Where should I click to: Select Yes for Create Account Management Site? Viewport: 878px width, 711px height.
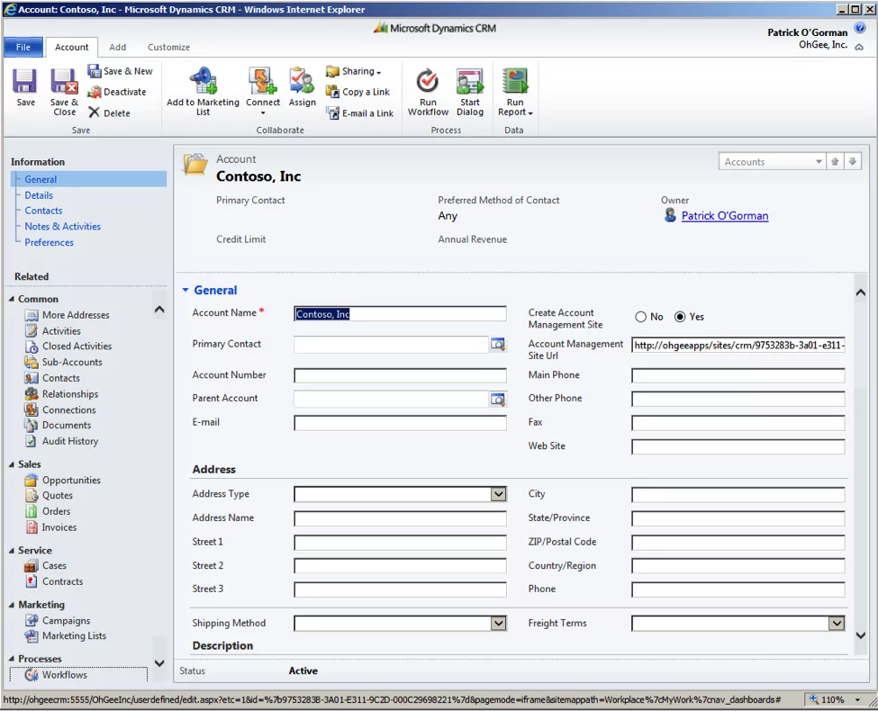pyautogui.click(x=680, y=317)
